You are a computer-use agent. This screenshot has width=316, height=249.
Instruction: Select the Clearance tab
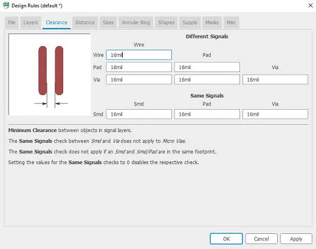click(57, 22)
